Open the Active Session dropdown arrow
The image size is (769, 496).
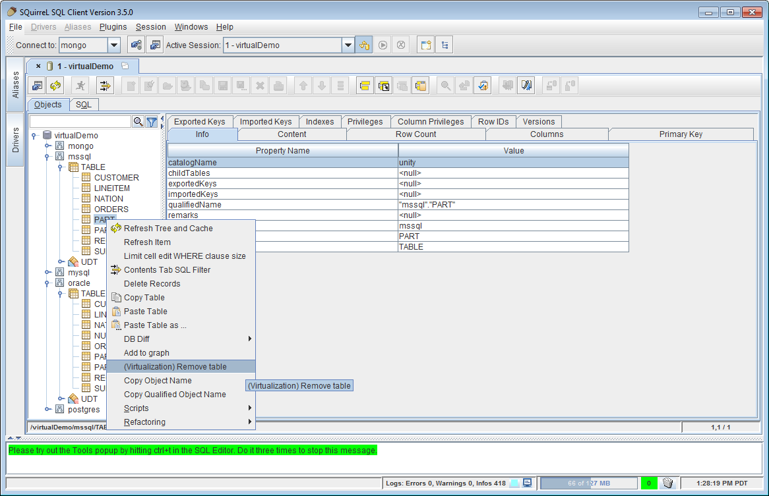pos(348,45)
